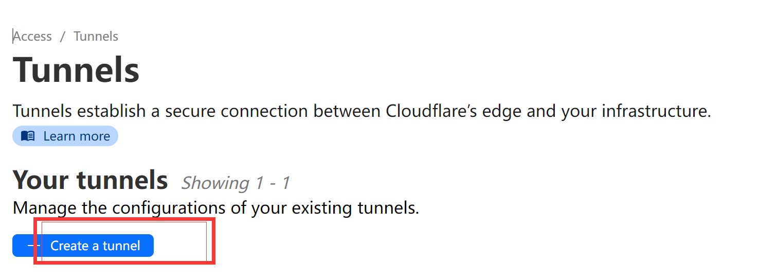The image size is (759, 279).
Task: Click the Tunnels establish a secure connection sentence
Action: 362,111
